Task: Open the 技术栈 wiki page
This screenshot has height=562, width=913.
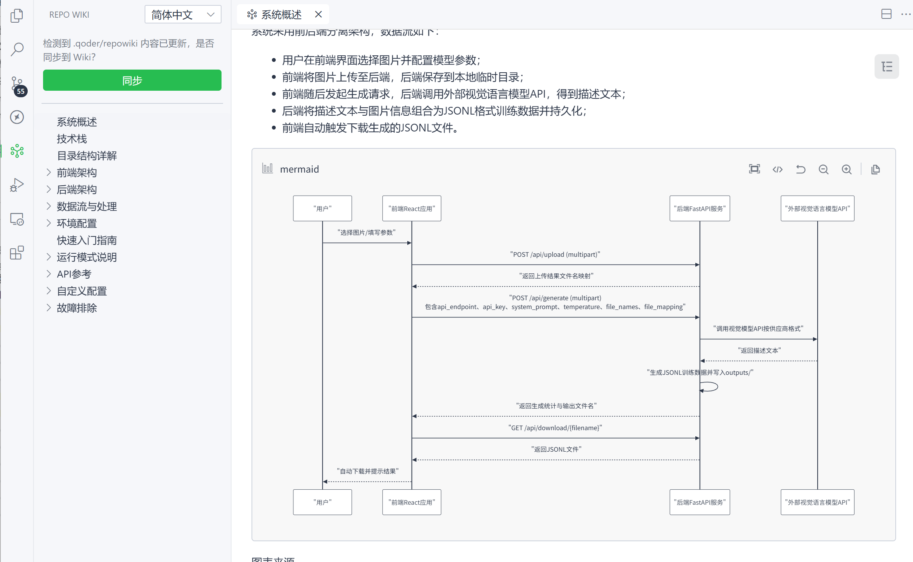Action: 72,139
